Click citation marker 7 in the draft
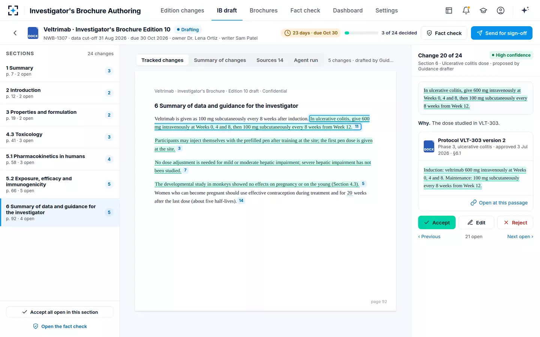The width and height of the screenshot is (540, 337). click(x=185, y=170)
